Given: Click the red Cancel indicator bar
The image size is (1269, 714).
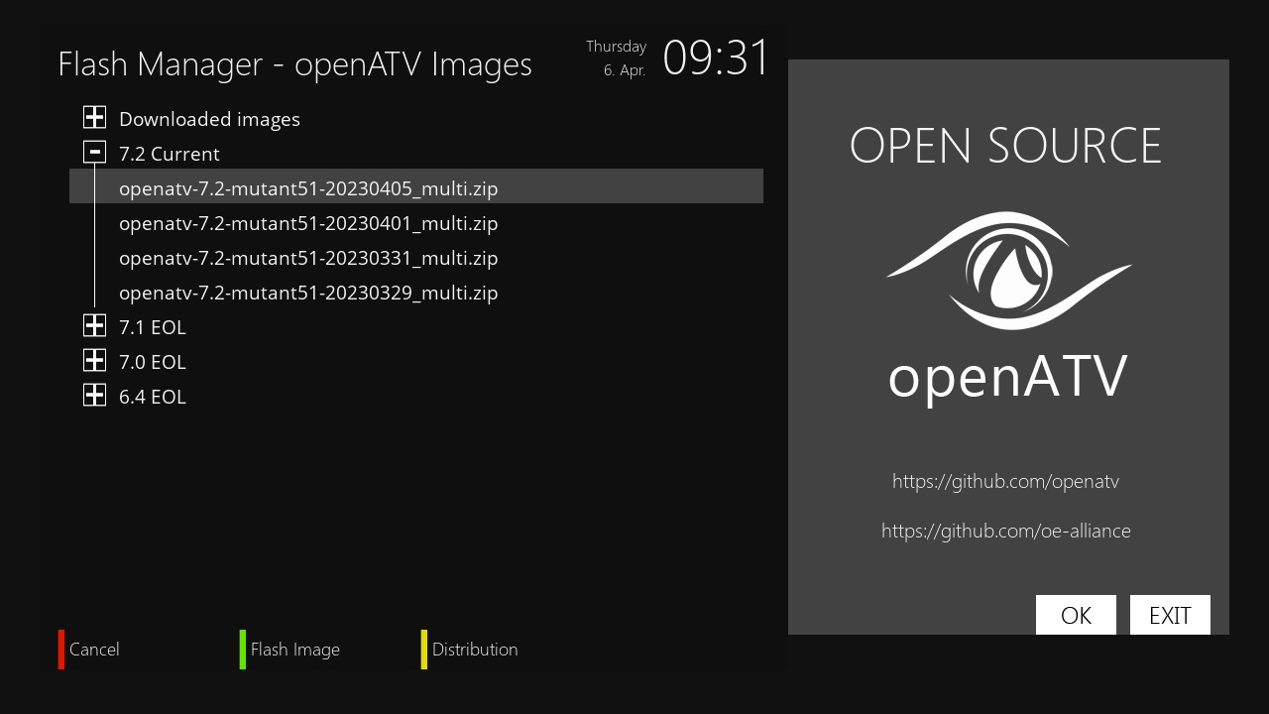Looking at the screenshot, I should point(60,650).
